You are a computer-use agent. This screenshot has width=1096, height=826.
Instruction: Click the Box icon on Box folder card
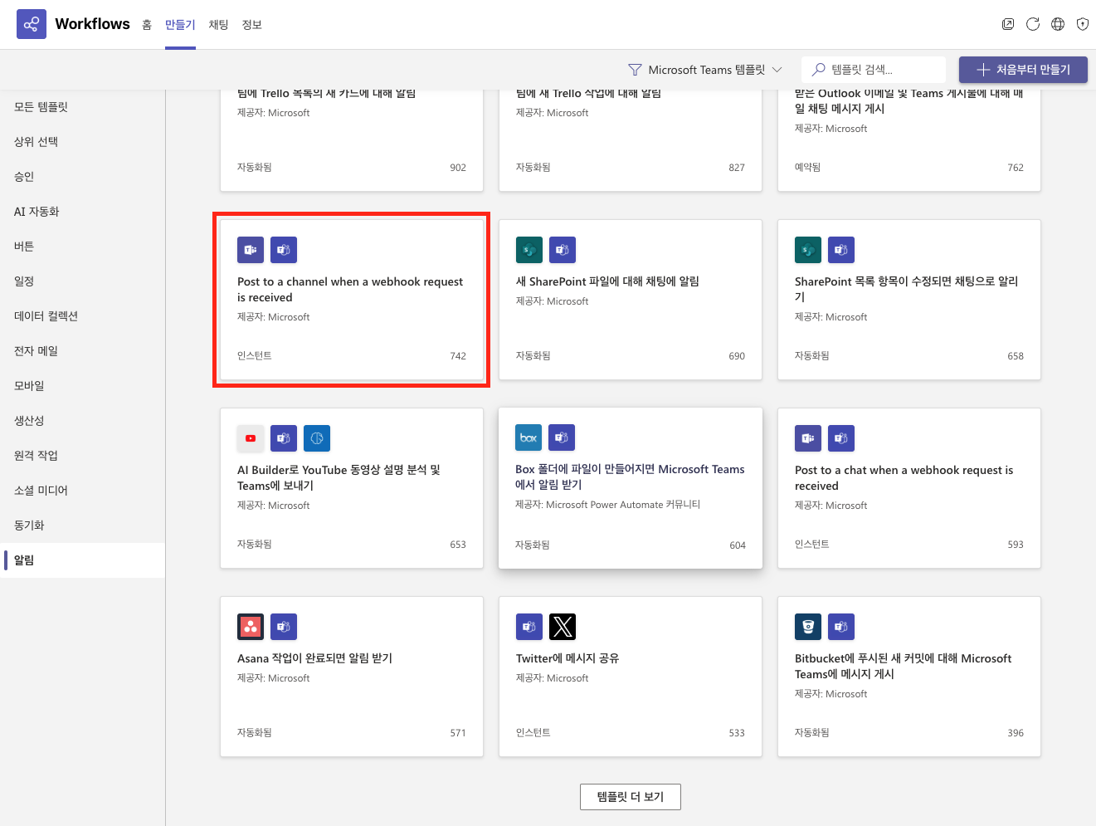pos(529,437)
